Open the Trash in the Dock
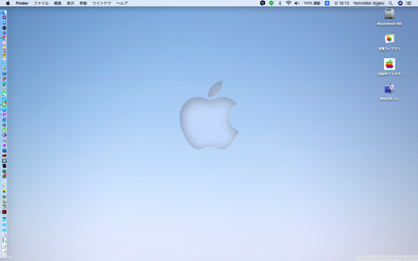The image size is (418, 261). click(4, 254)
